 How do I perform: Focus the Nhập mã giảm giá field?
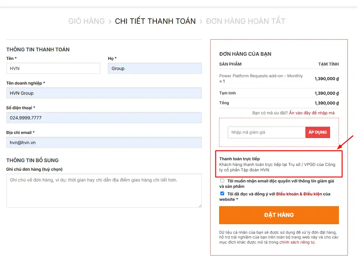[267, 132]
